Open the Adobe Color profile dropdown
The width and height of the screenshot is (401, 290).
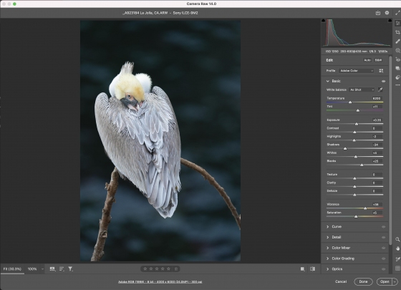click(x=357, y=71)
